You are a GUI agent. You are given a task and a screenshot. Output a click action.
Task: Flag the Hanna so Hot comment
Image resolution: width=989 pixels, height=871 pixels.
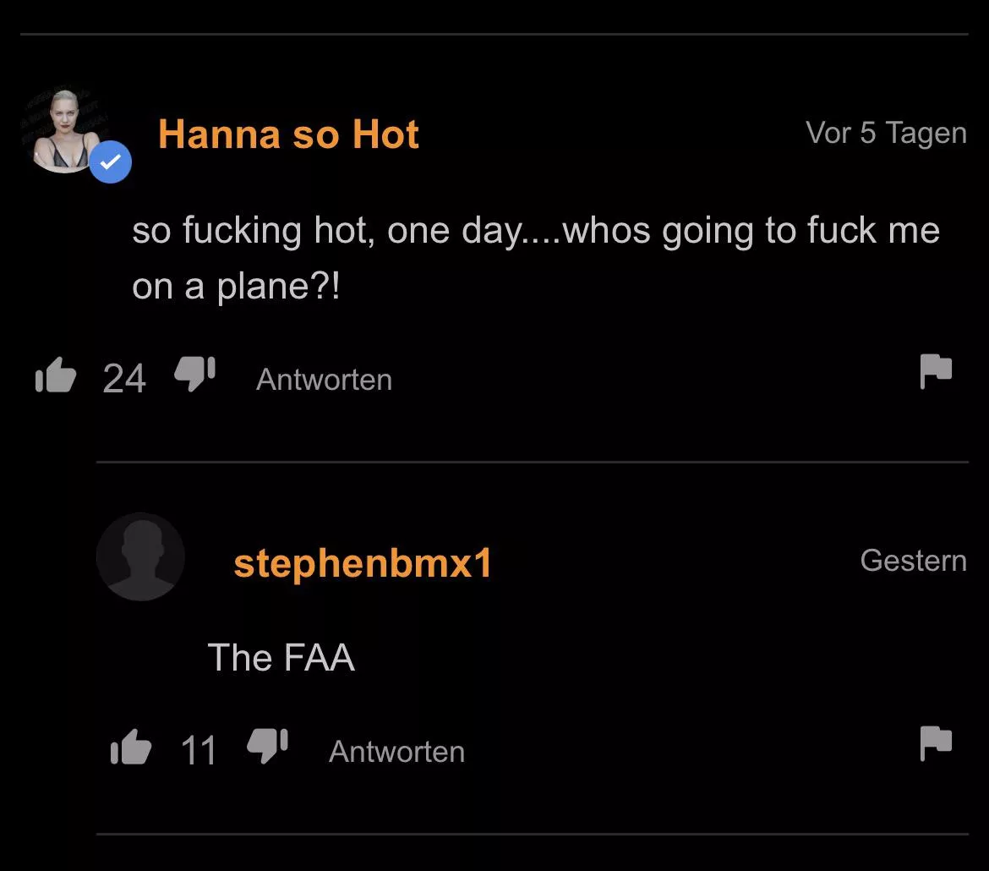point(936,370)
